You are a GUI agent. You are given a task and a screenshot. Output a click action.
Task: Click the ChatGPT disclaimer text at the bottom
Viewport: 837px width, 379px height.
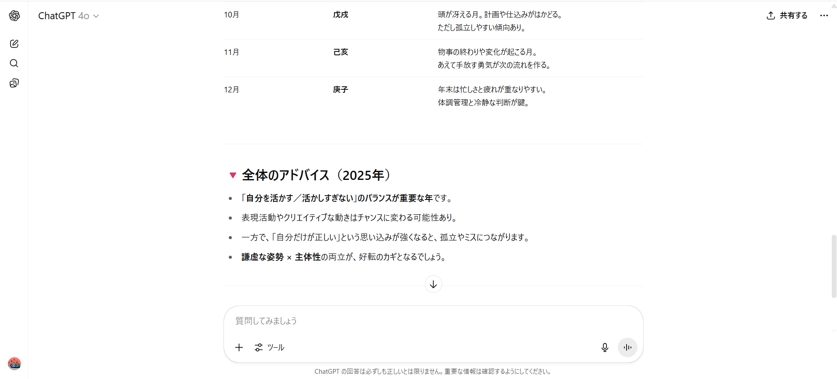[x=434, y=372]
